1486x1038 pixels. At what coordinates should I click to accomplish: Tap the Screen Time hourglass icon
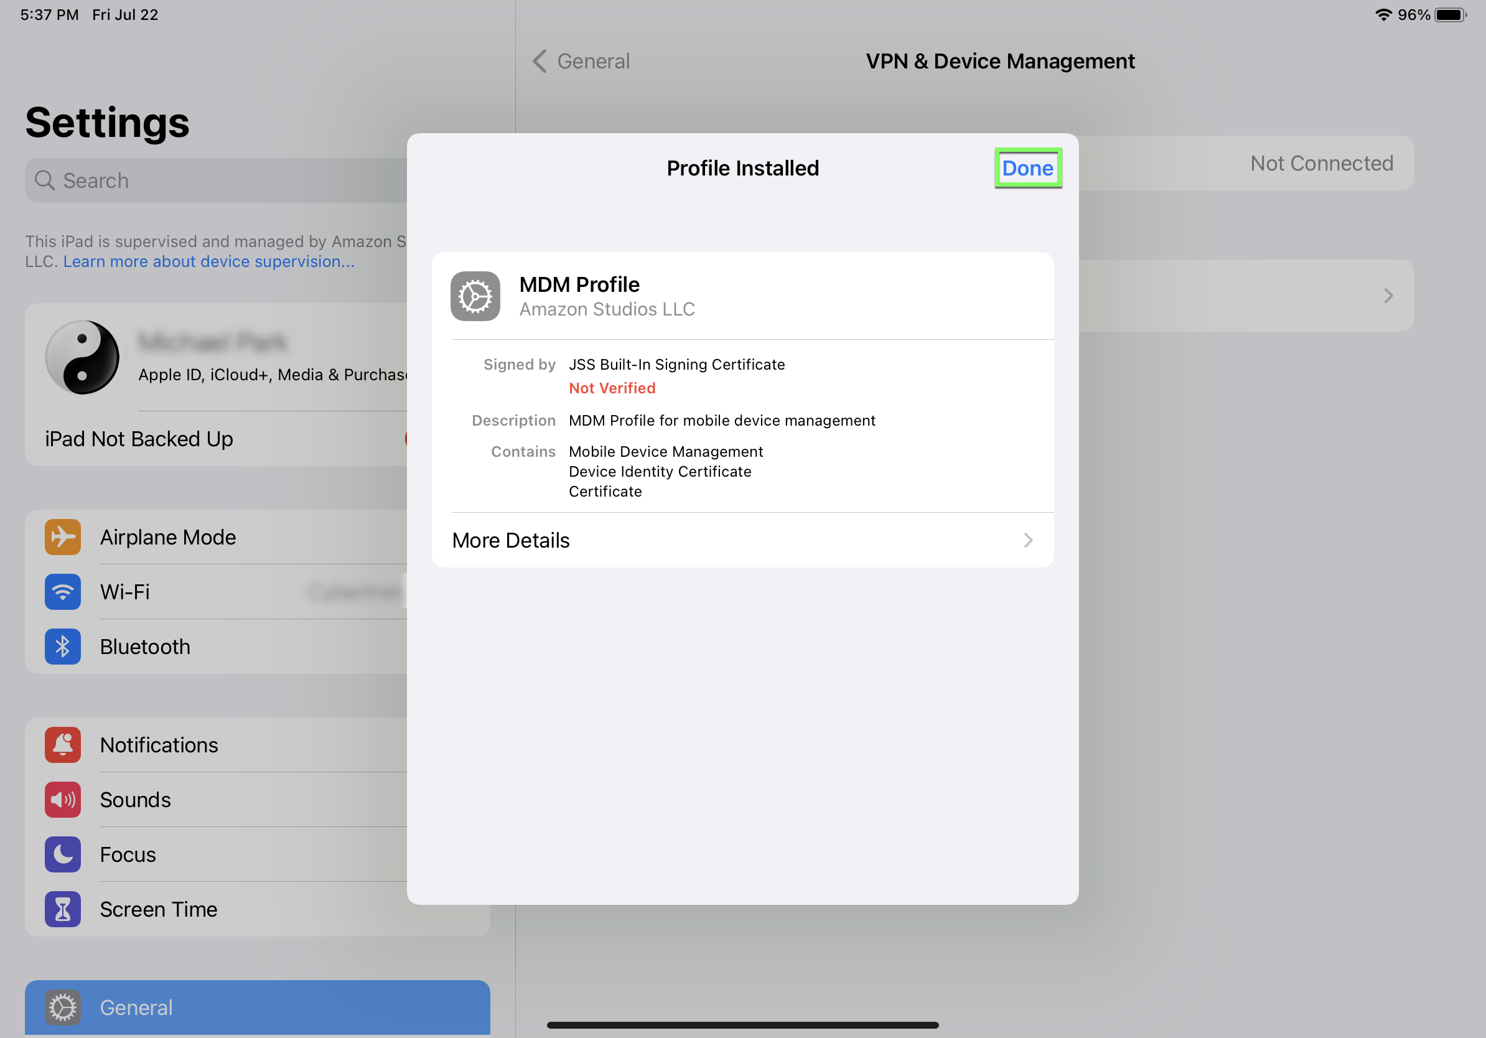(x=63, y=909)
